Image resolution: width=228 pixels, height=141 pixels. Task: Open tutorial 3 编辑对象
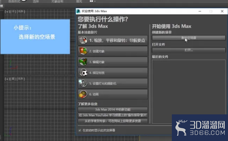tap(113, 62)
